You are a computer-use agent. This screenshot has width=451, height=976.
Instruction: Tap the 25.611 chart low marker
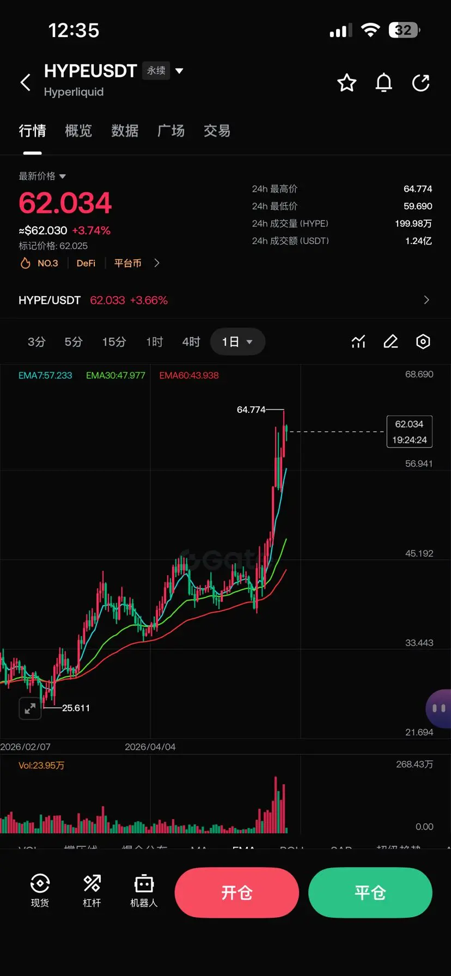coord(76,708)
